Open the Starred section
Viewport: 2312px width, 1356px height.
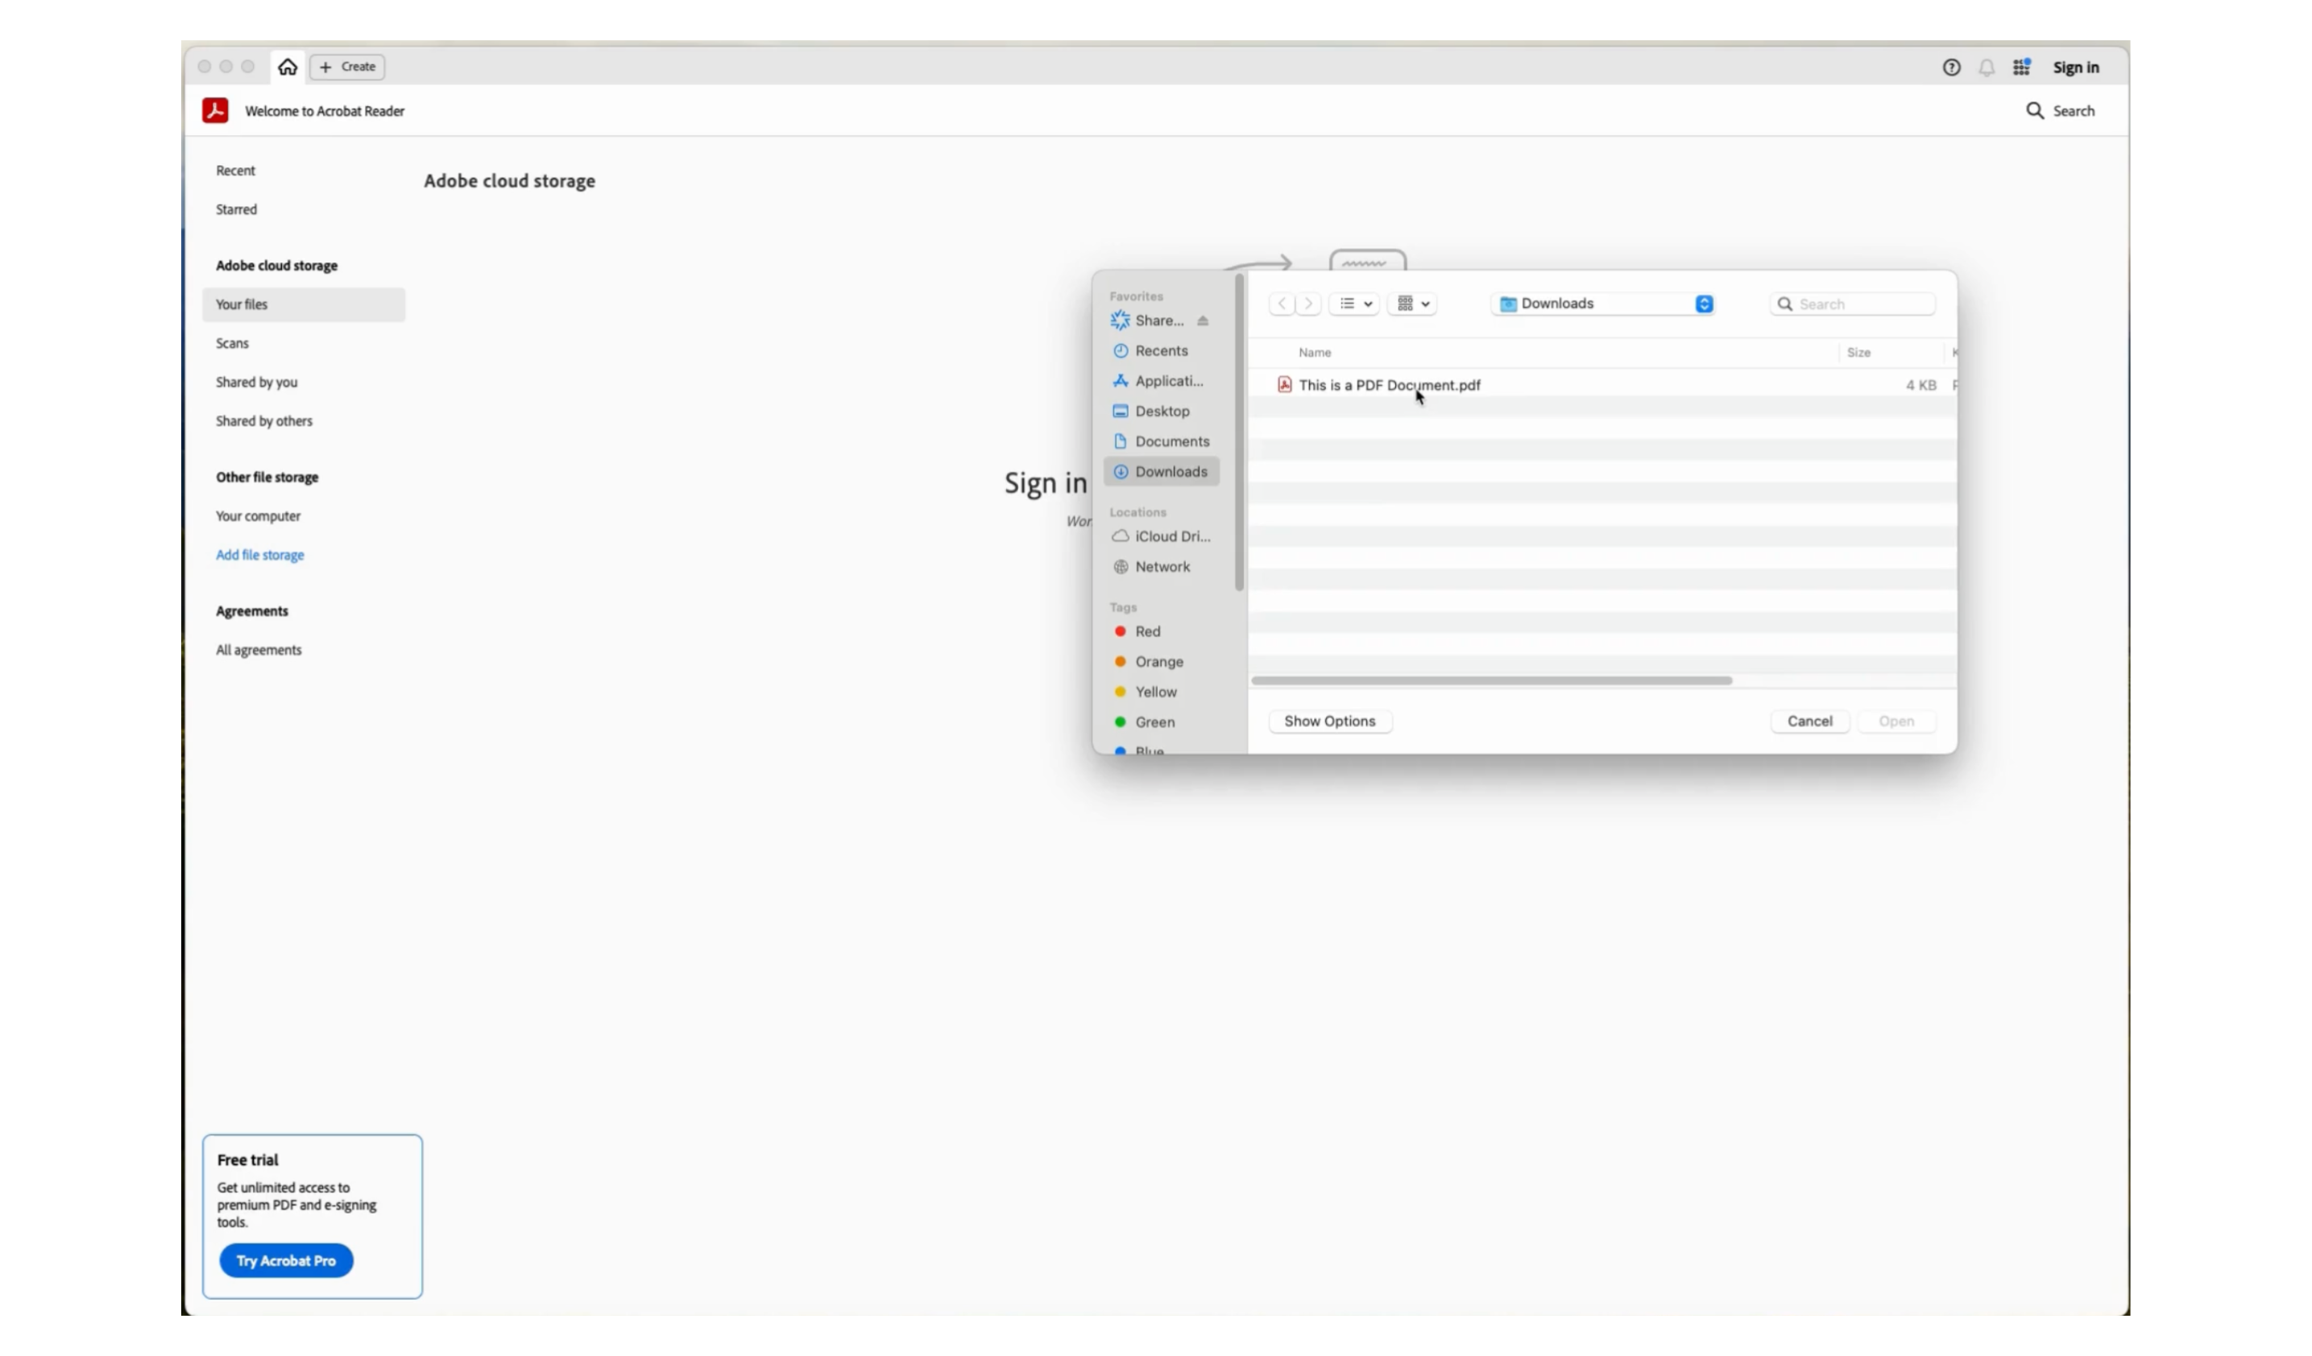coord(237,210)
